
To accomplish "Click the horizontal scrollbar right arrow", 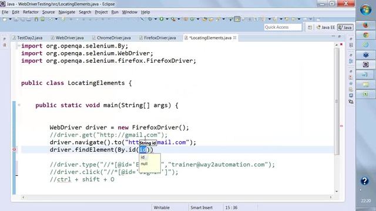I will point(331,198).
